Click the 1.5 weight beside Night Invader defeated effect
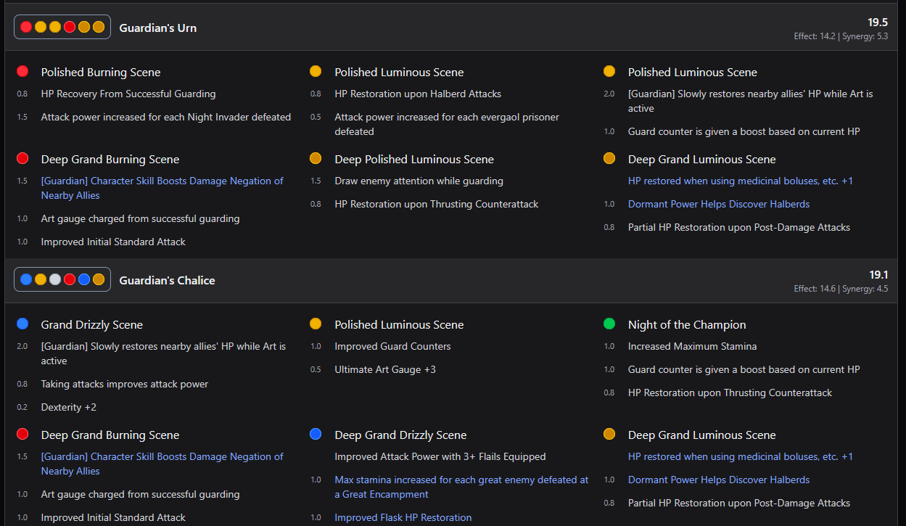 click(22, 117)
